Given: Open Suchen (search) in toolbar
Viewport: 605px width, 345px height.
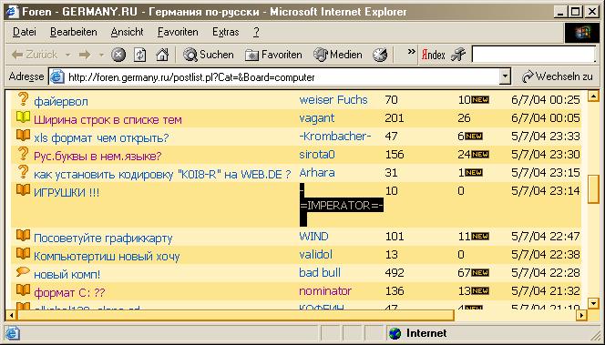Looking at the screenshot, I should (x=209, y=55).
